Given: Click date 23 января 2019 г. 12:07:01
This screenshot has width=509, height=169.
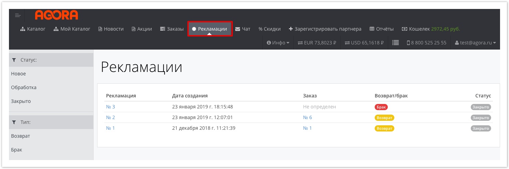Looking at the screenshot, I should click(x=202, y=117).
